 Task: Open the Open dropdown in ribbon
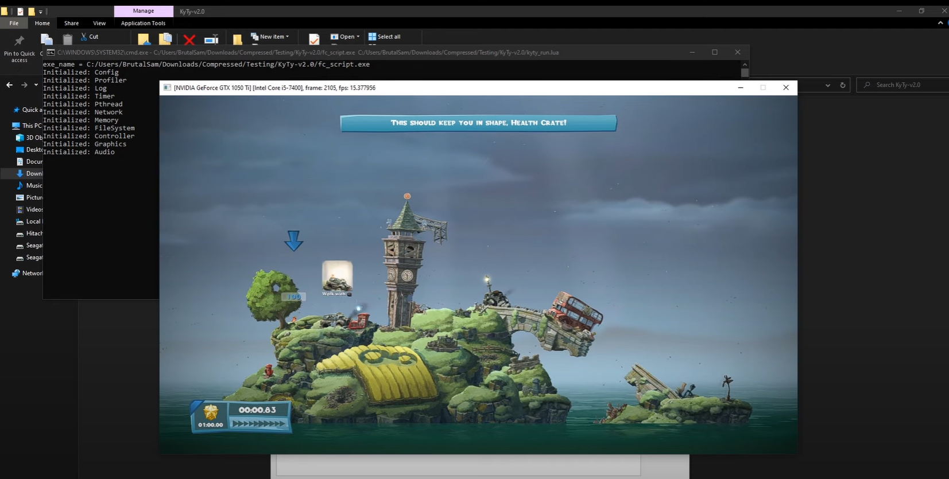click(x=345, y=37)
